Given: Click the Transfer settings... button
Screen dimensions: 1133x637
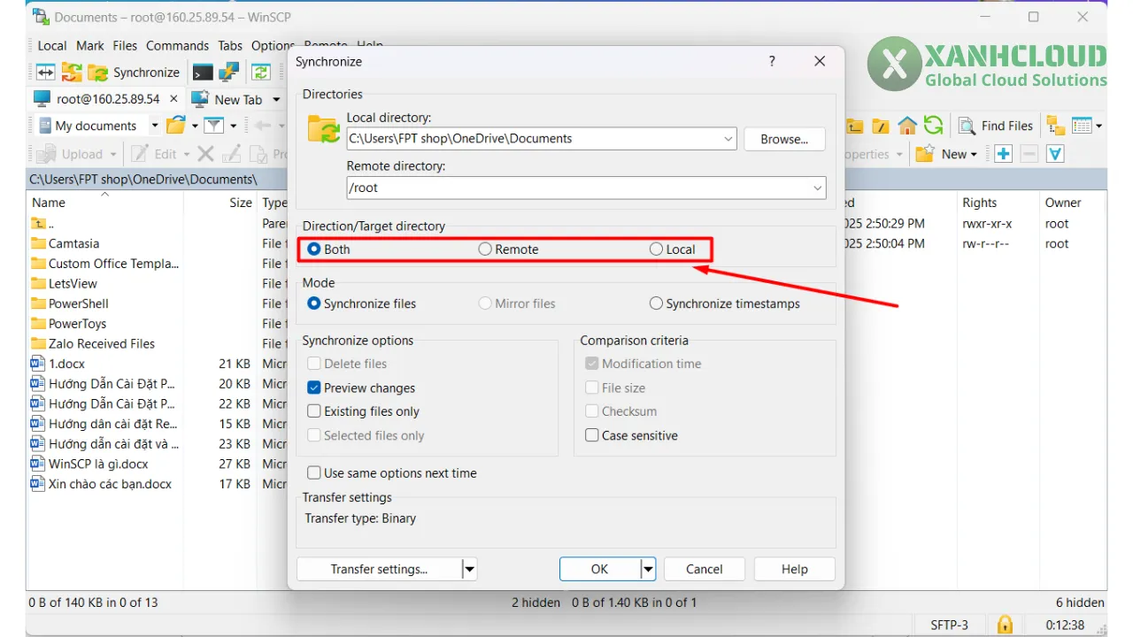Looking at the screenshot, I should pos(379,569).
